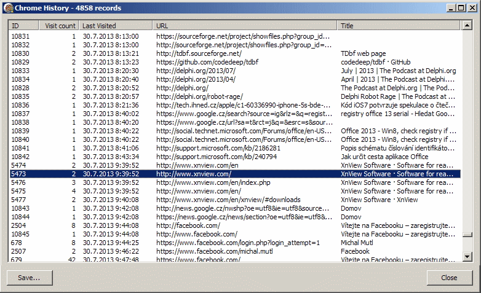Click the highlighted row with ID 5473
Image resolution: width=481 pixels, height=293 pixels.
click(x=235, y=174)
